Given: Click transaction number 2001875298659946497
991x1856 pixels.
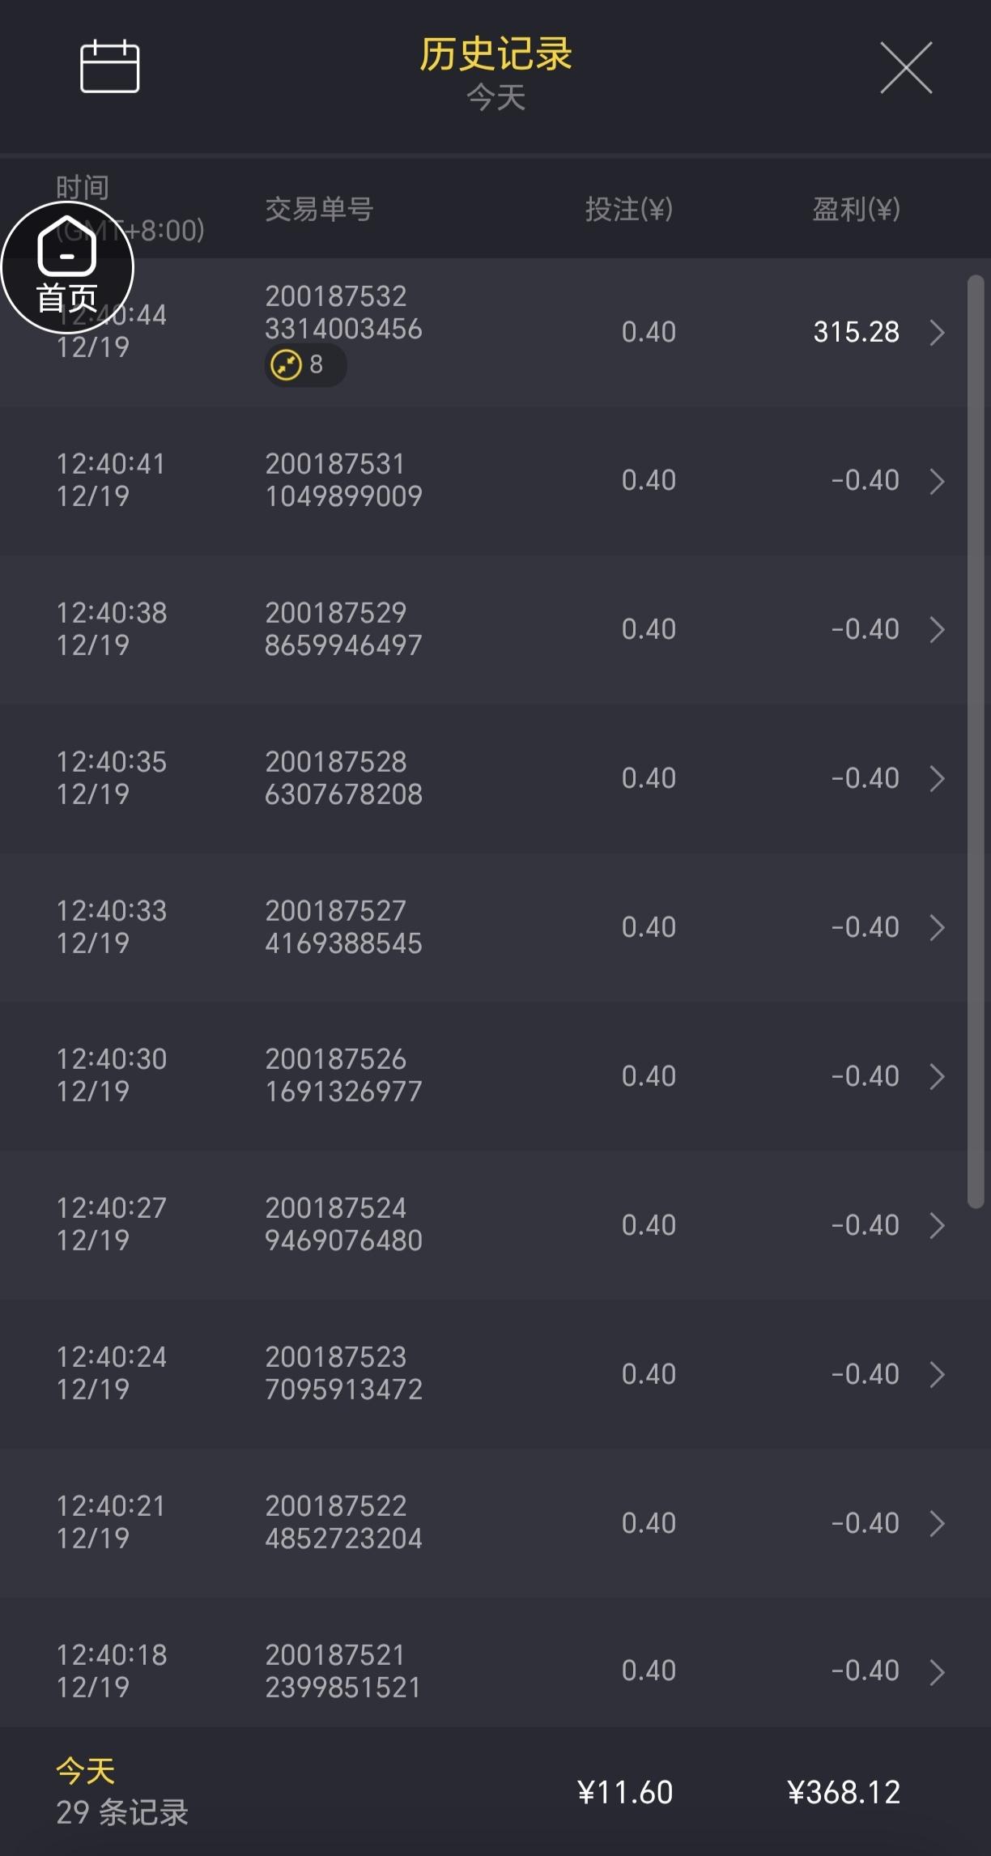Looking at the screenshot, I should pyautogui.click(x=343, y=629).
